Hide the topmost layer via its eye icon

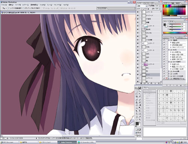tap(138, 12)
